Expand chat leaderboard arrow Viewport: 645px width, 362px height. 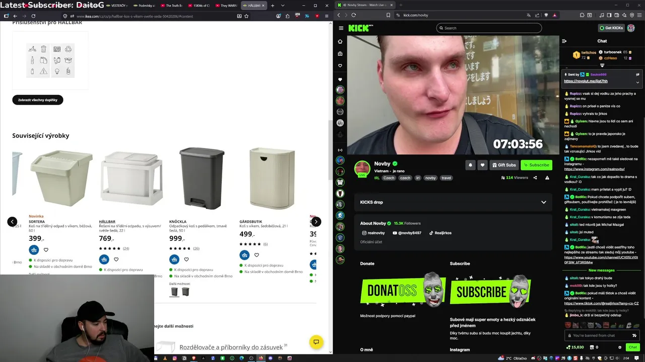pyautogui.click(x=602, y=65)
